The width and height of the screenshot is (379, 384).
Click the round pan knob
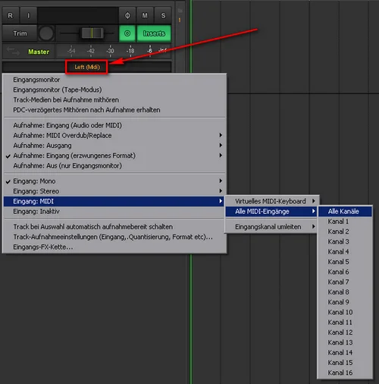(x=46, y=33)
